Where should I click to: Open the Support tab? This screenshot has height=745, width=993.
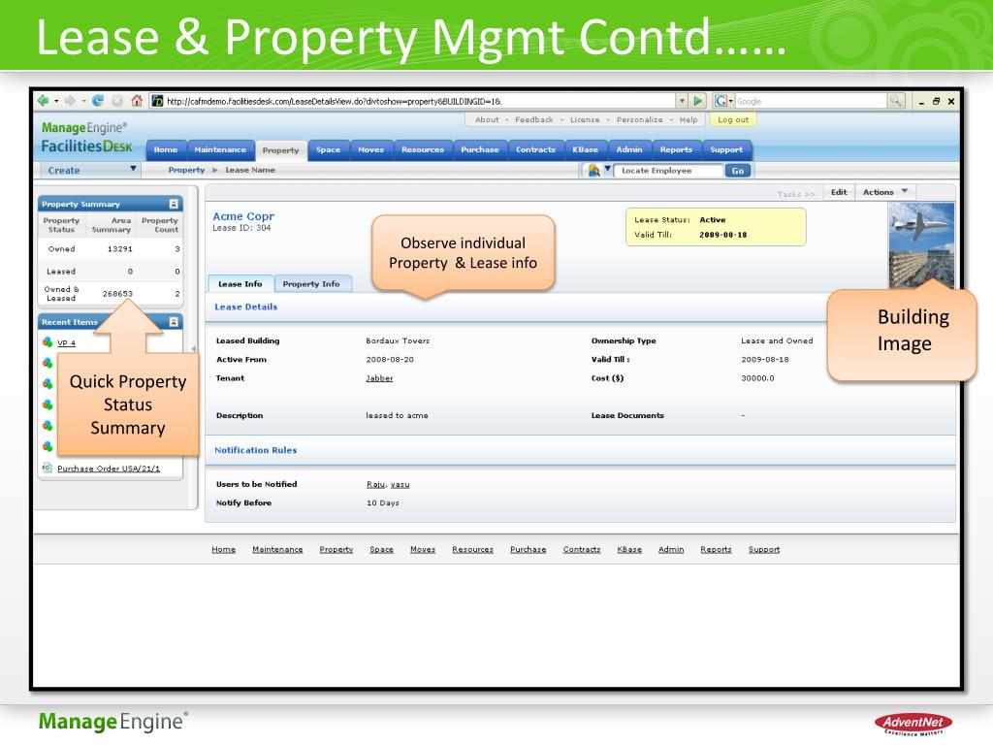click(726, 150)
